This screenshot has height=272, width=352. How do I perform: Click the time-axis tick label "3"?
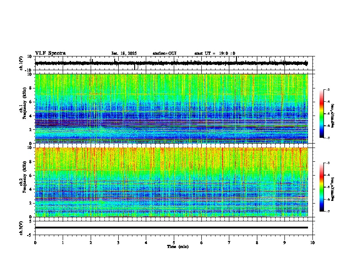(118, 243)
